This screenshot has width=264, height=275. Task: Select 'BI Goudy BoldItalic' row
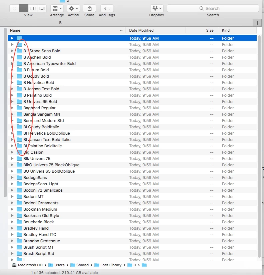(x=132, y=127)
